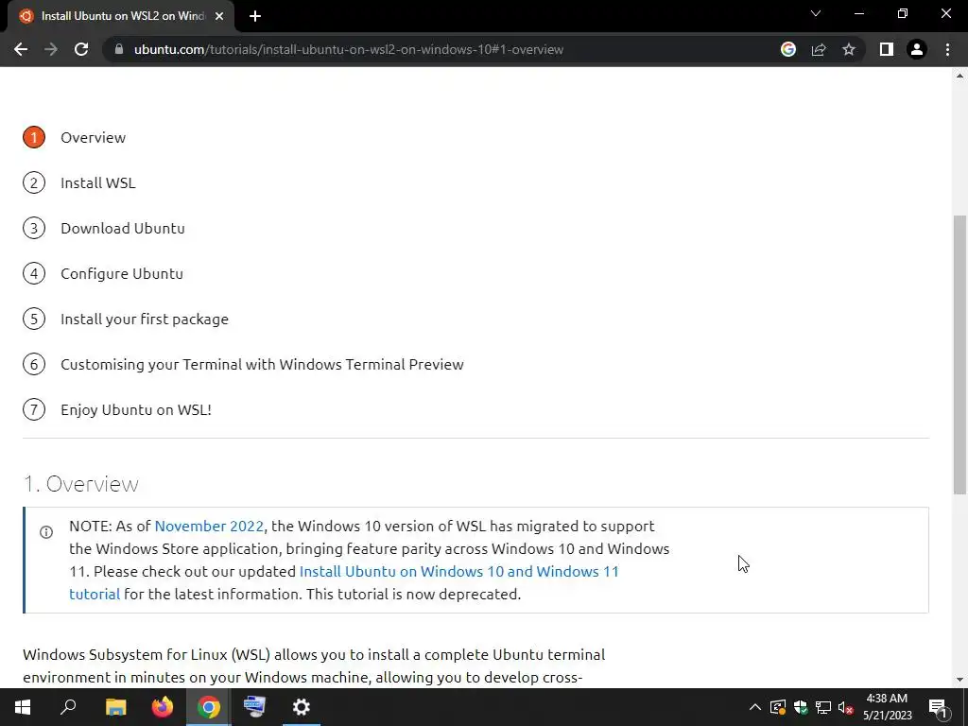Open the tab search chevron
The image size is (968, 726).
click(x=816, y=13)
